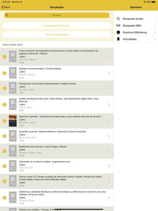Image resolution: width=158 pixels, height=211 pixels.
Task: Click the number 10 badge beside Cafeteros y cafetales
Action: [x=4, y=198]
